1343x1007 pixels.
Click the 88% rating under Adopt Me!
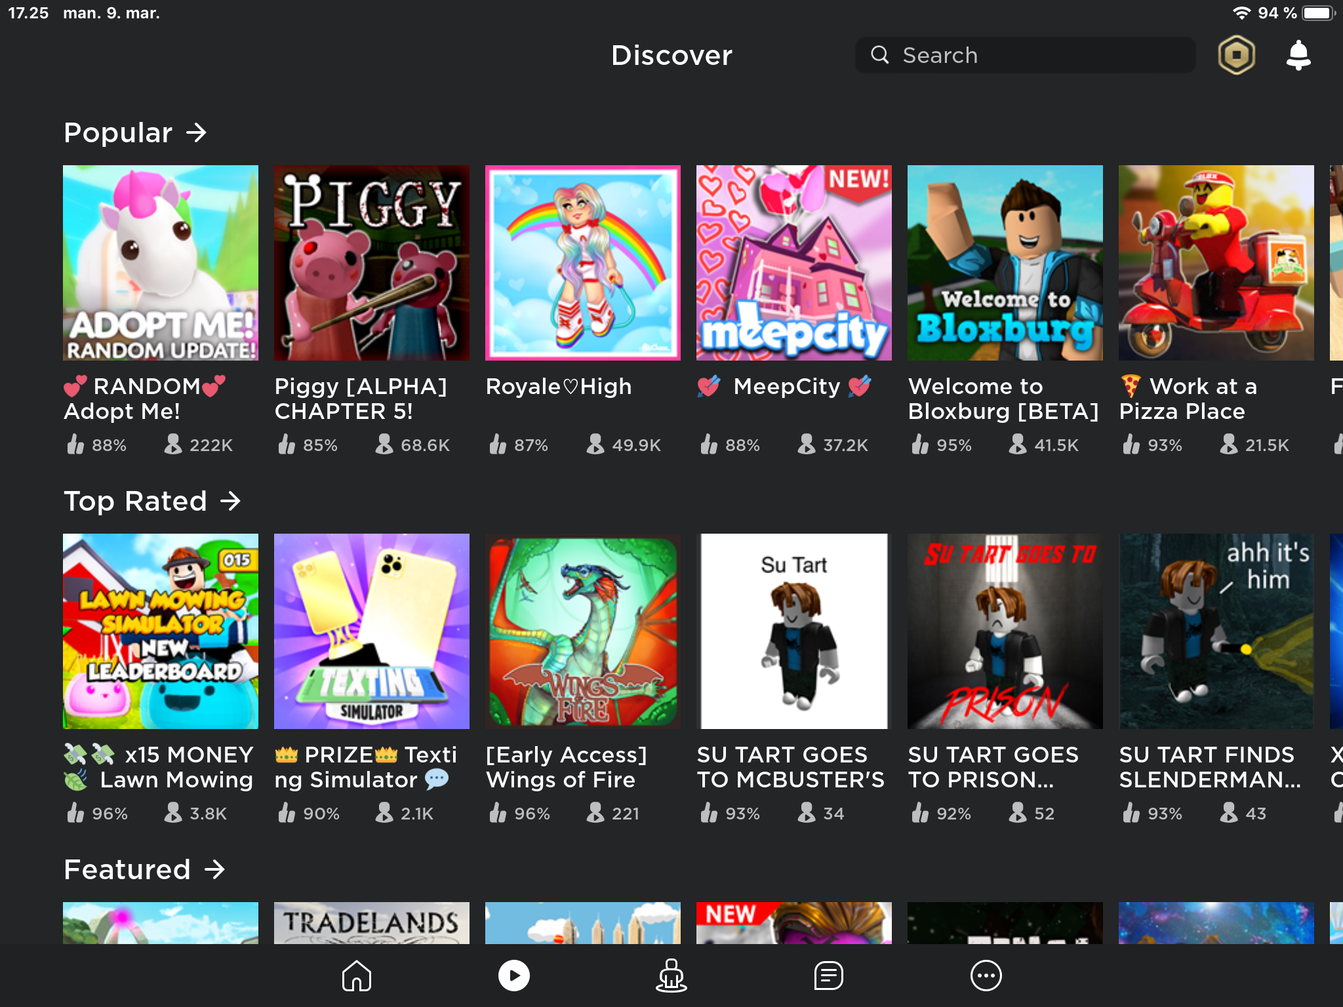coord(97,445)
